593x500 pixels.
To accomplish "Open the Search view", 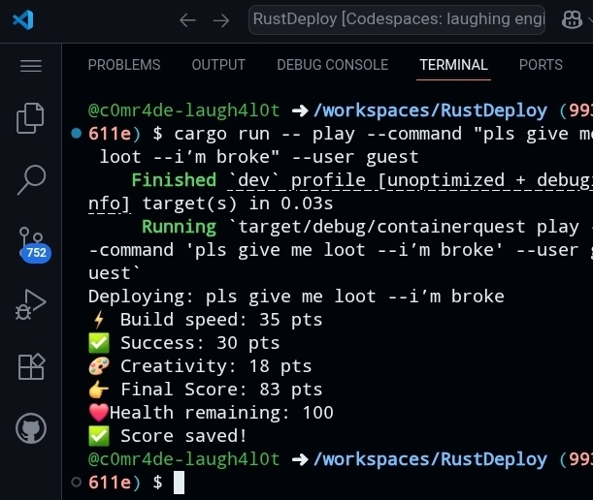I will click(31, 180).
